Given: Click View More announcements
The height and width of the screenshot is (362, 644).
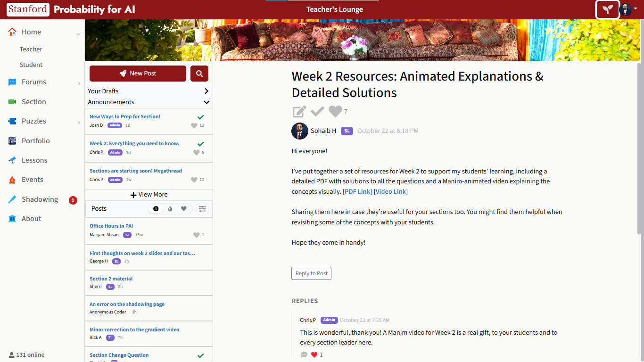Looking at the screenshot, I should coord(149,195).
